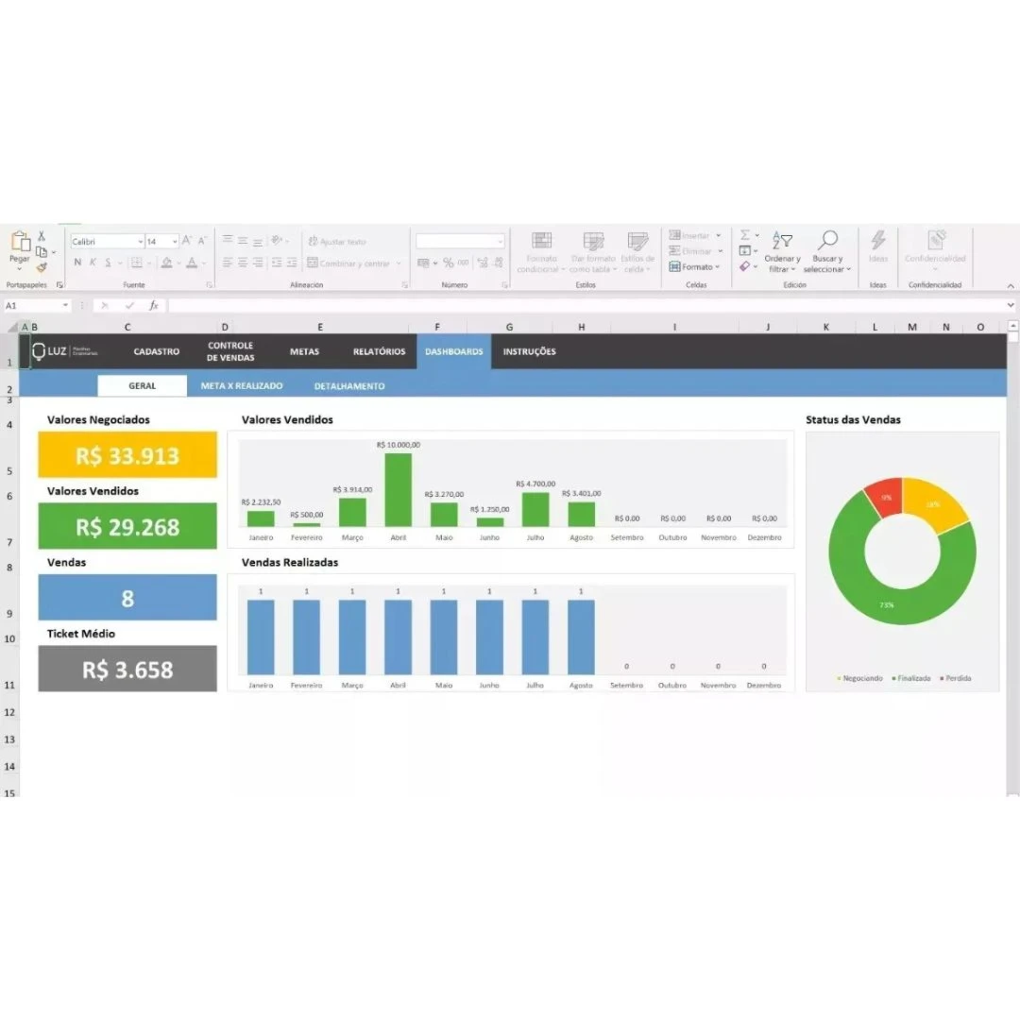Click the Pegar paste icon
This screenshot has height=1020, width=1020.
[x=20, y=245]
